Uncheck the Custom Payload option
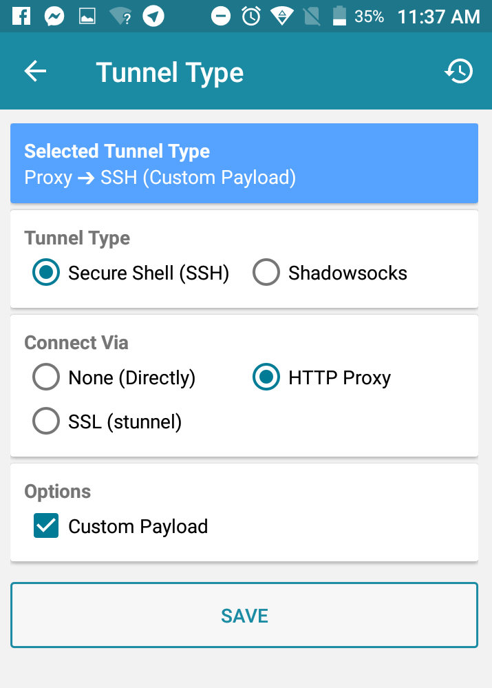Image resolution: width=492 pixels, height=688 pixels. coord(45,526)
